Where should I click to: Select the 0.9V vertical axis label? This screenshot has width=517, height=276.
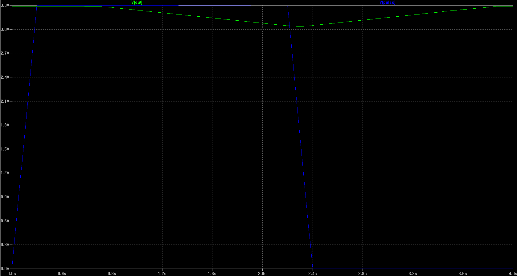coord(6,197)
